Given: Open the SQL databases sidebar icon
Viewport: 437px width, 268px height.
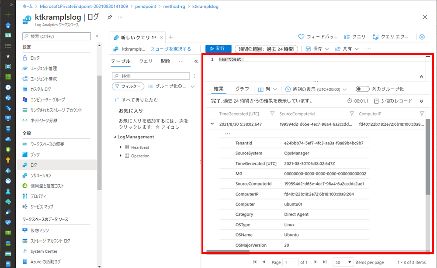Looking at the screenshot, I should click(8, 129).
